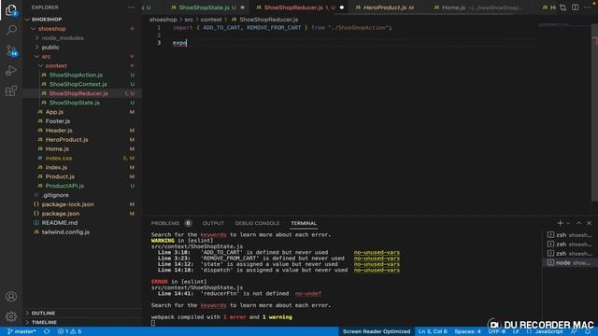598x336 pixels.
Task: Maximize the terminal panel with up chevron
Action: tap(578, 223)
